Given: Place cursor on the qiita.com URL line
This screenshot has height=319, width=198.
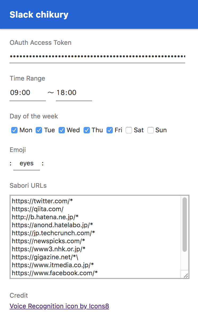Looking at the screenshot, I should pos(38,209).
